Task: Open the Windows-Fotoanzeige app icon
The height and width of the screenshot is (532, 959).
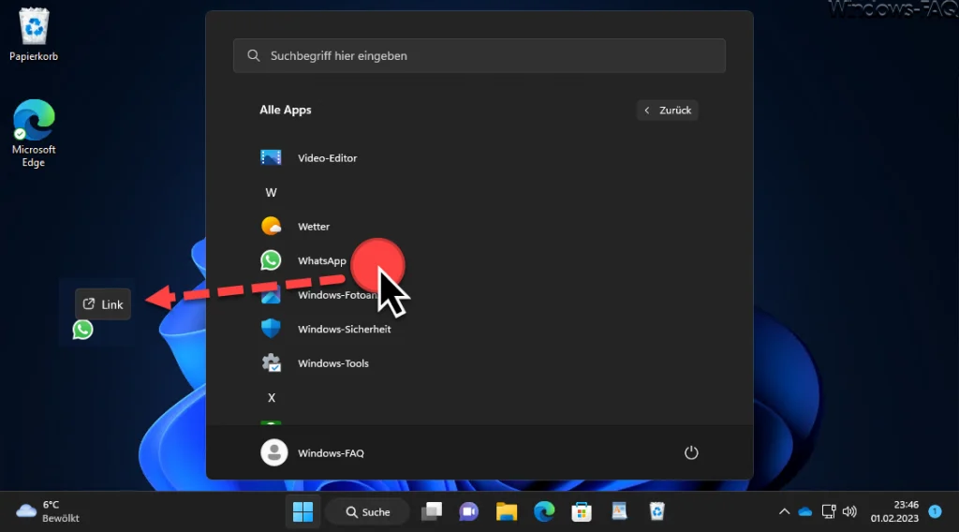Action: 271,296
